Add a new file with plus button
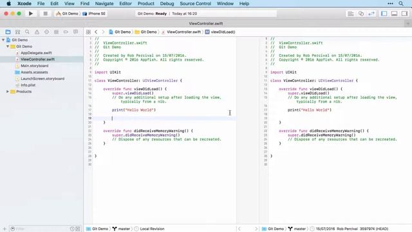 [x=5, y=229]
